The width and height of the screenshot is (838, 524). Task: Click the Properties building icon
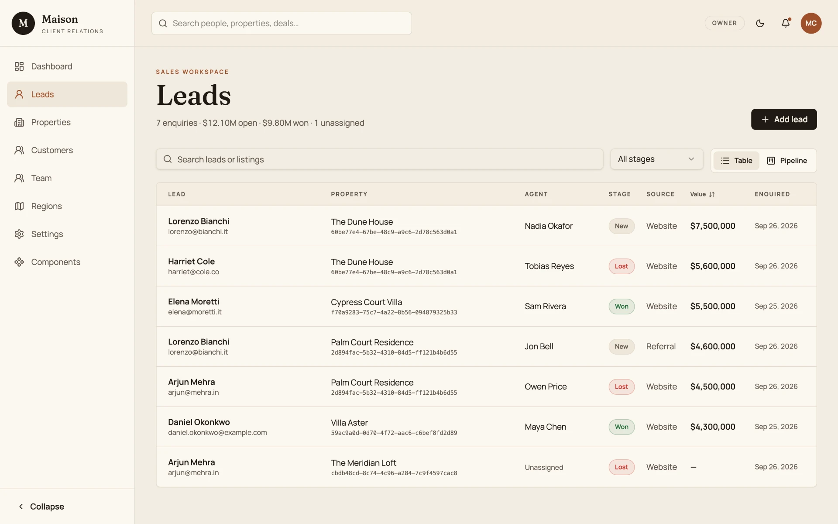coord(19,122)
